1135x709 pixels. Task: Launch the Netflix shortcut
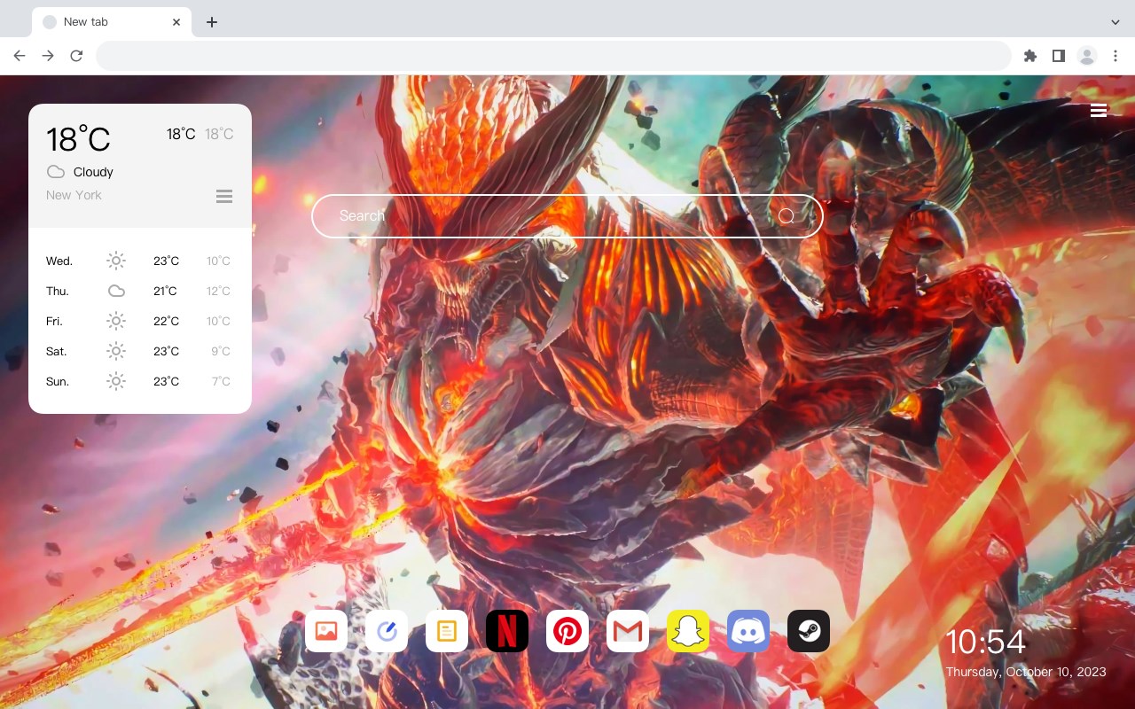click(507, 631)
